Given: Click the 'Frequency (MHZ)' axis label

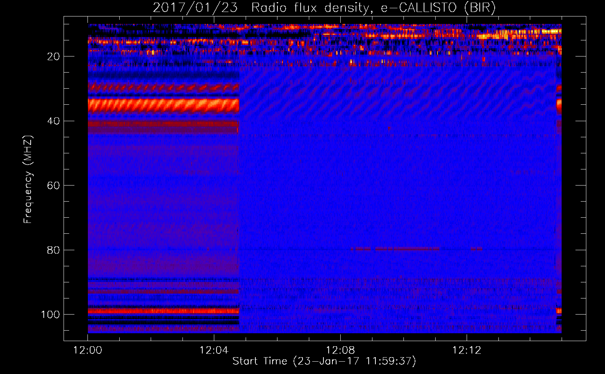Looking at the screenshot, I should (x=28, y=179).
